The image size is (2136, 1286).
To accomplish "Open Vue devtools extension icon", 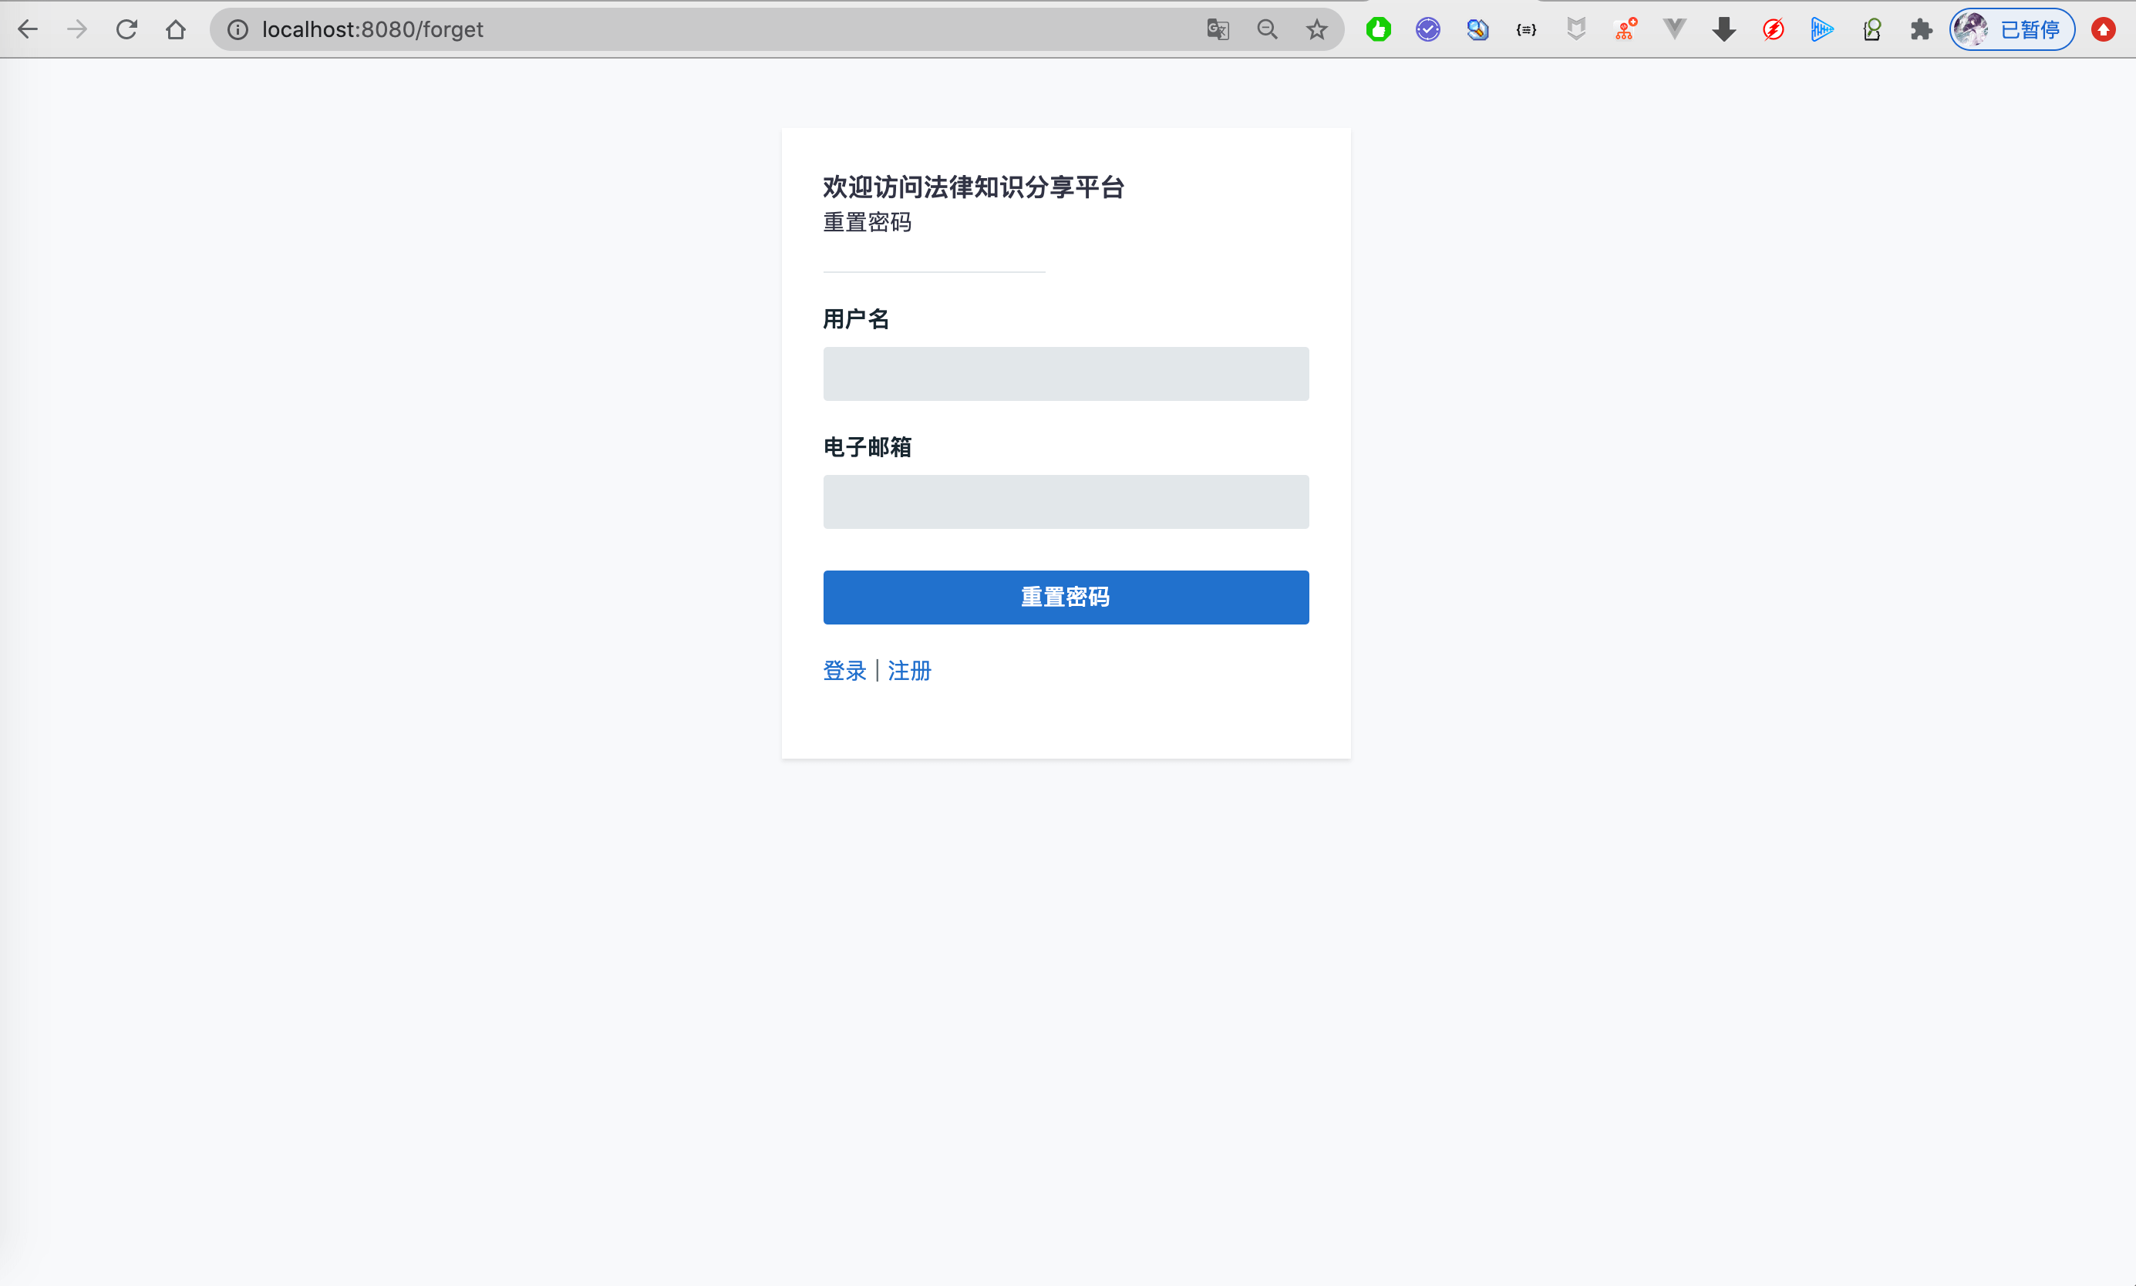I will [x=1675, y=29].
